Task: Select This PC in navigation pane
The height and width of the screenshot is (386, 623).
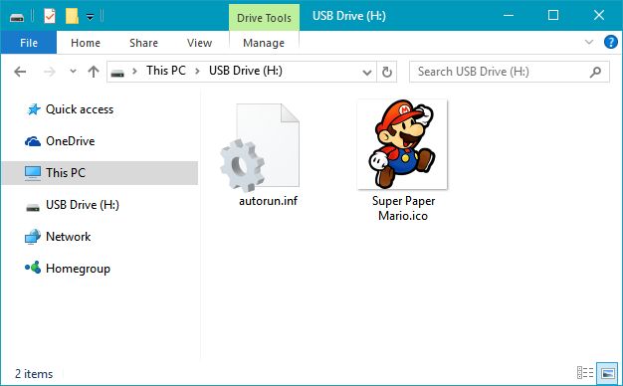Action: (100, 173)
